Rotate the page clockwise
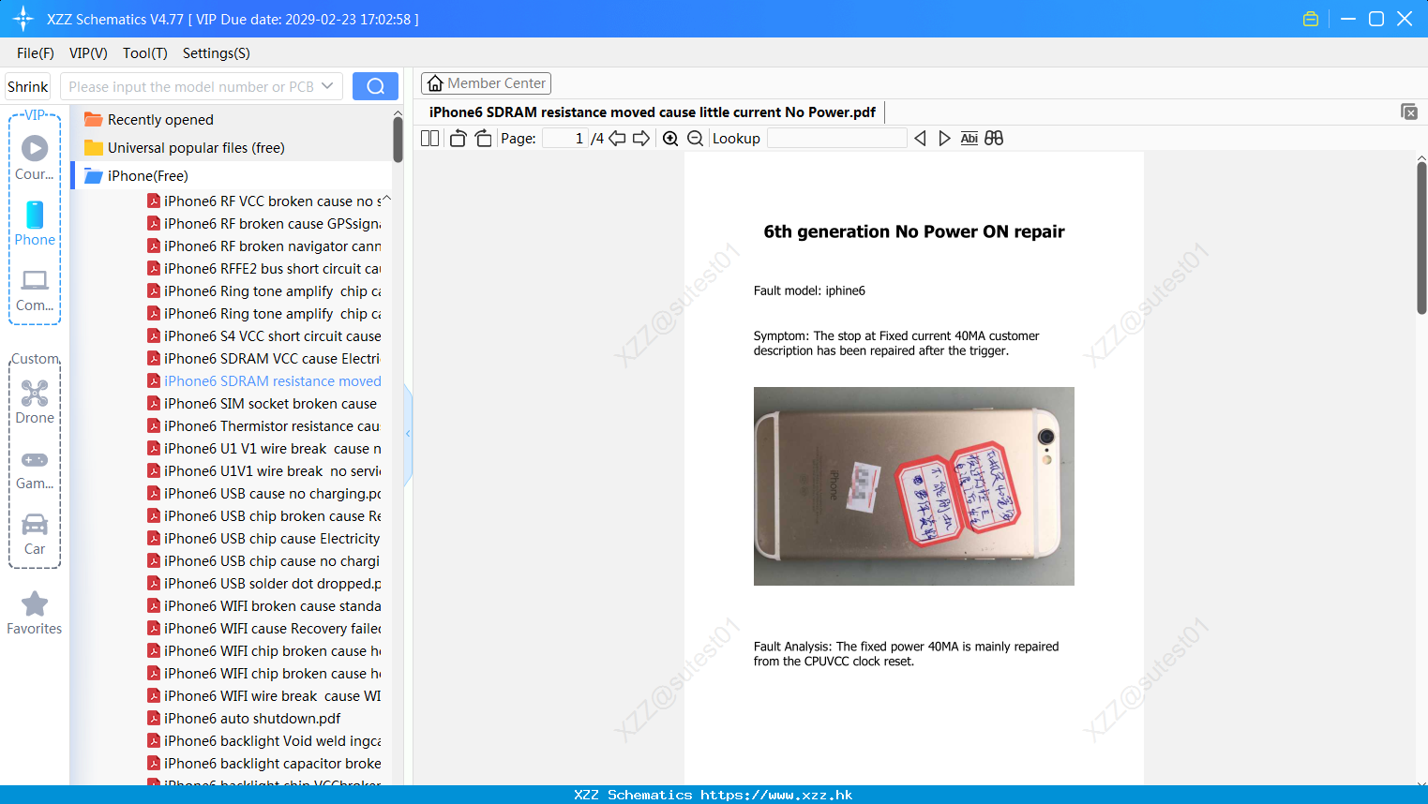 coord(483,139)
